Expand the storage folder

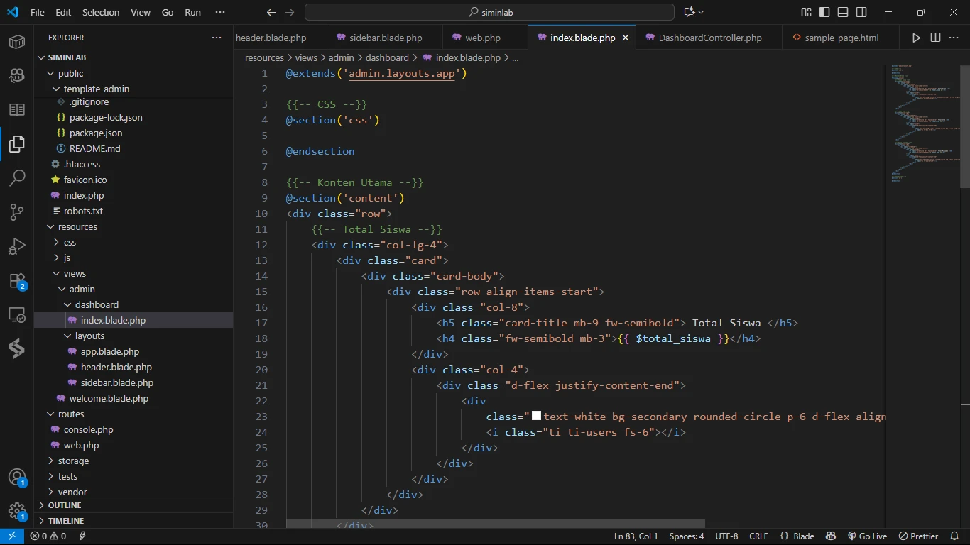(73, 461)
